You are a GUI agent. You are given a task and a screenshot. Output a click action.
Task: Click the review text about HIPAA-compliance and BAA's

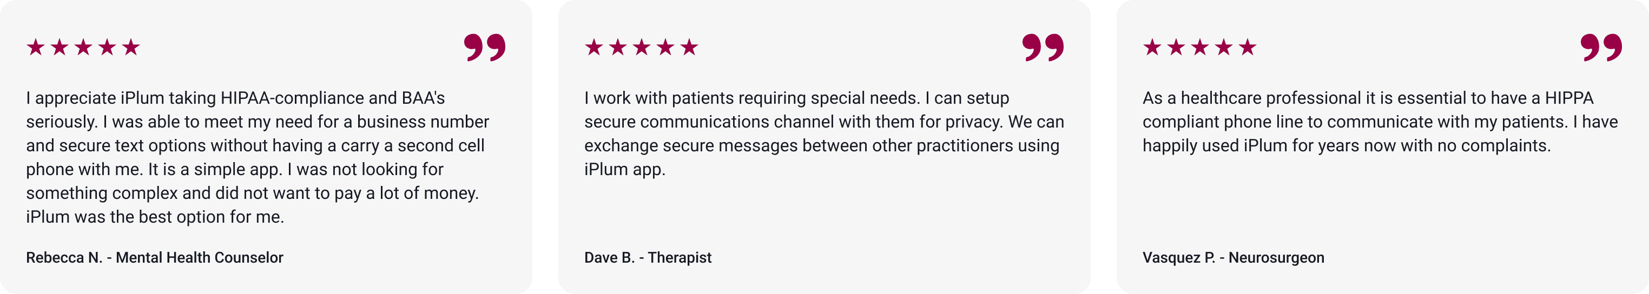click(258, 157)
